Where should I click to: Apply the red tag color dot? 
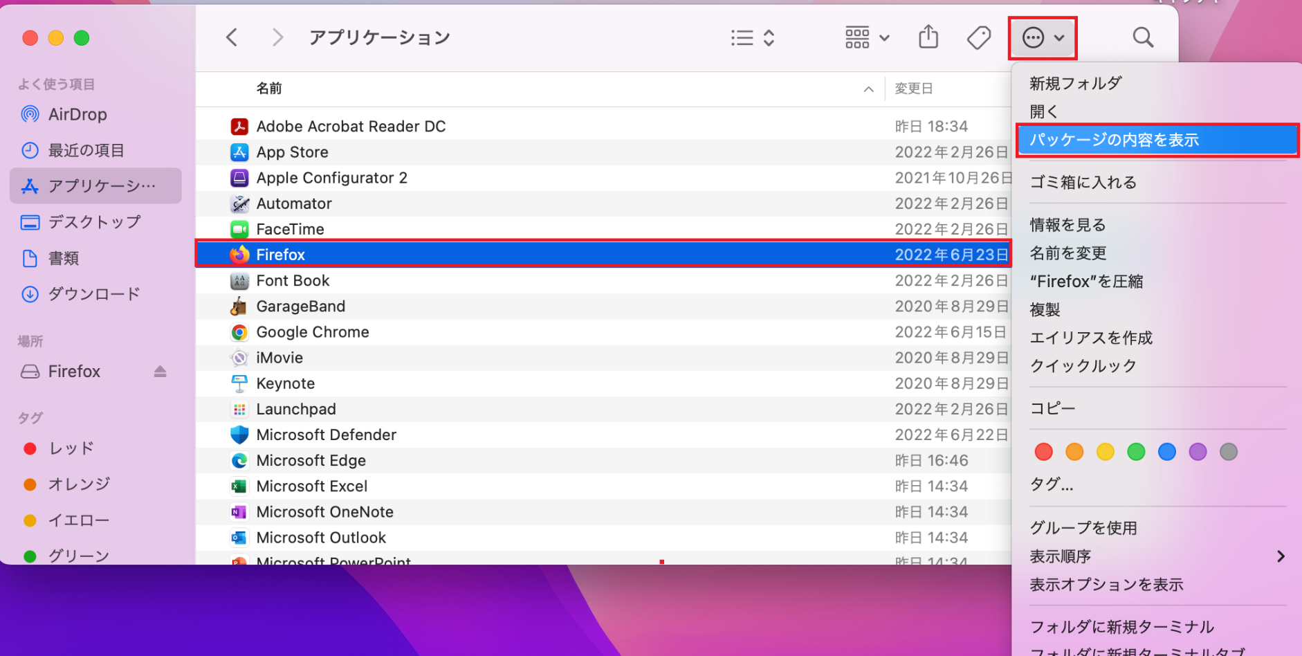point(1043,452)
